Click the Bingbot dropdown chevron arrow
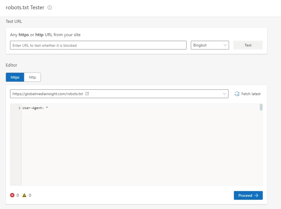Viewport: 281px width, 209px height. point(225,45)
